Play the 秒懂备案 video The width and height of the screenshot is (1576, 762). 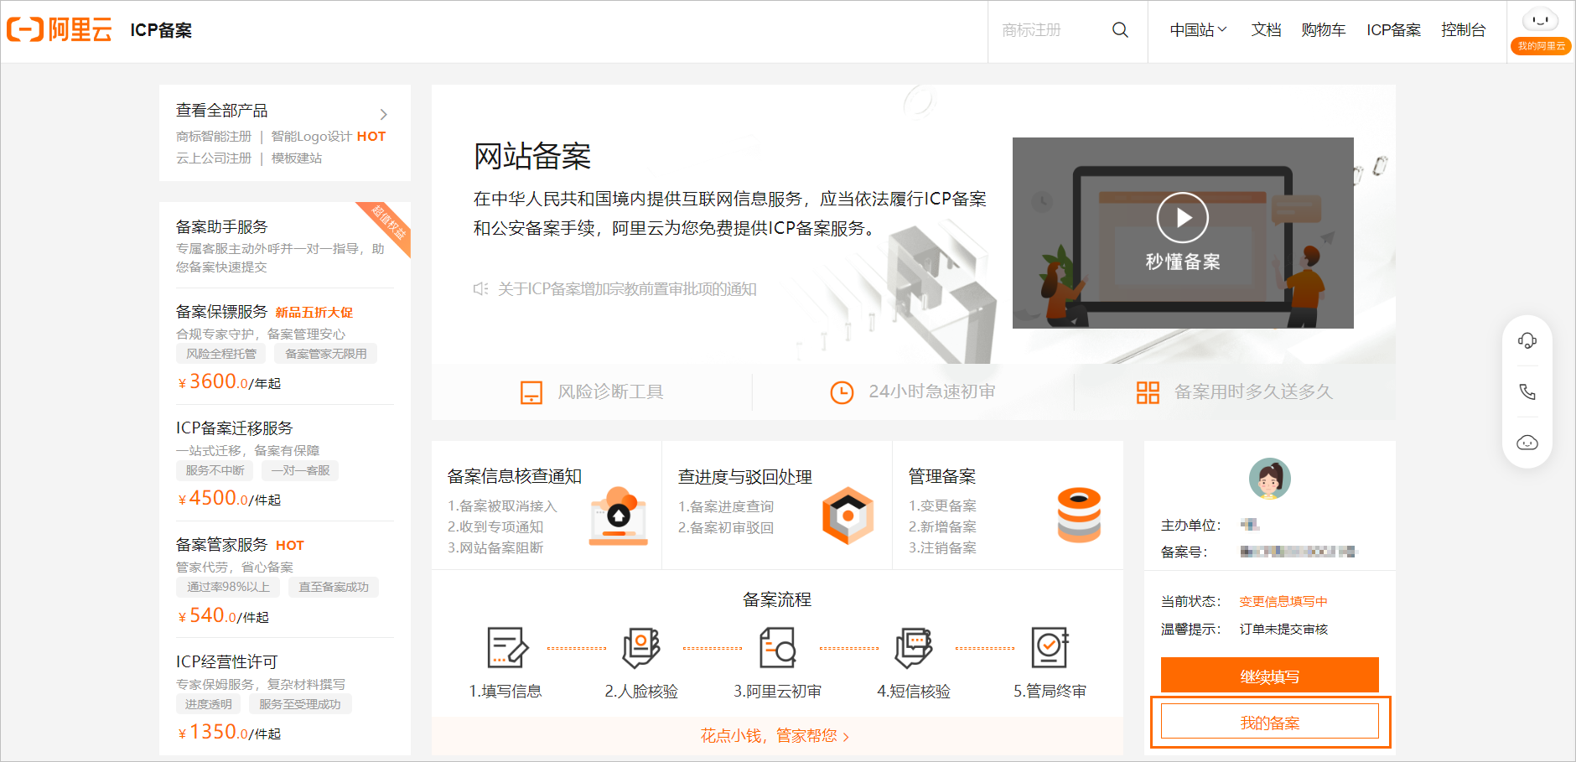tap(1183, 217)
